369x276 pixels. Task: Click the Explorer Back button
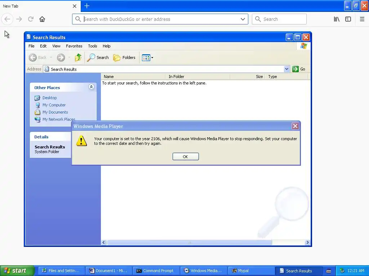coord(38,57)
